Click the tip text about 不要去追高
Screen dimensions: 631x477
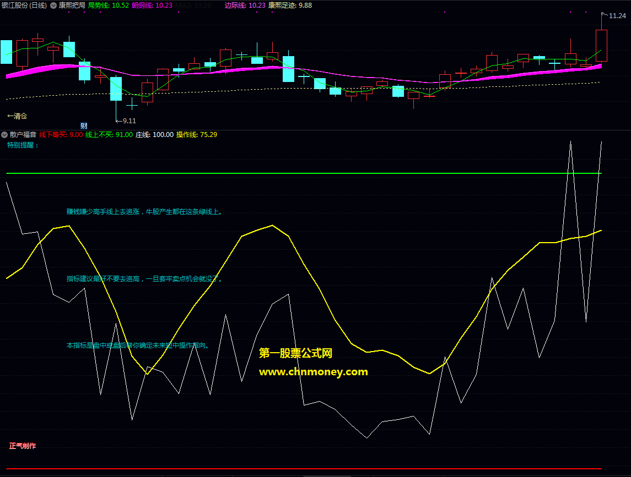click(144, 278)
